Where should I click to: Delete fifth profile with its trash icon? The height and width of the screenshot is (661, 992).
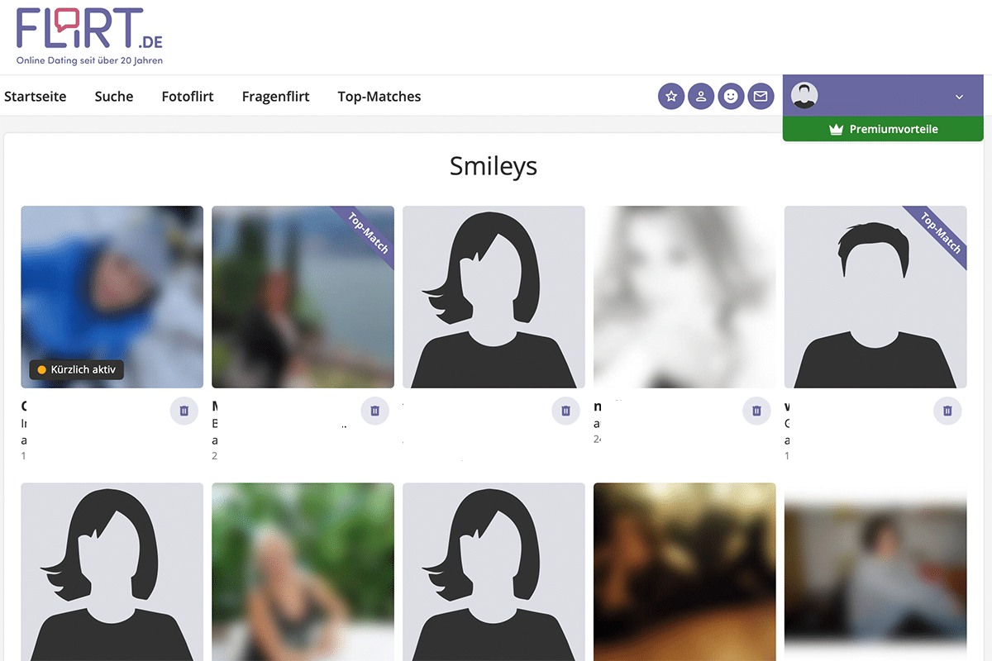(947, 411)
